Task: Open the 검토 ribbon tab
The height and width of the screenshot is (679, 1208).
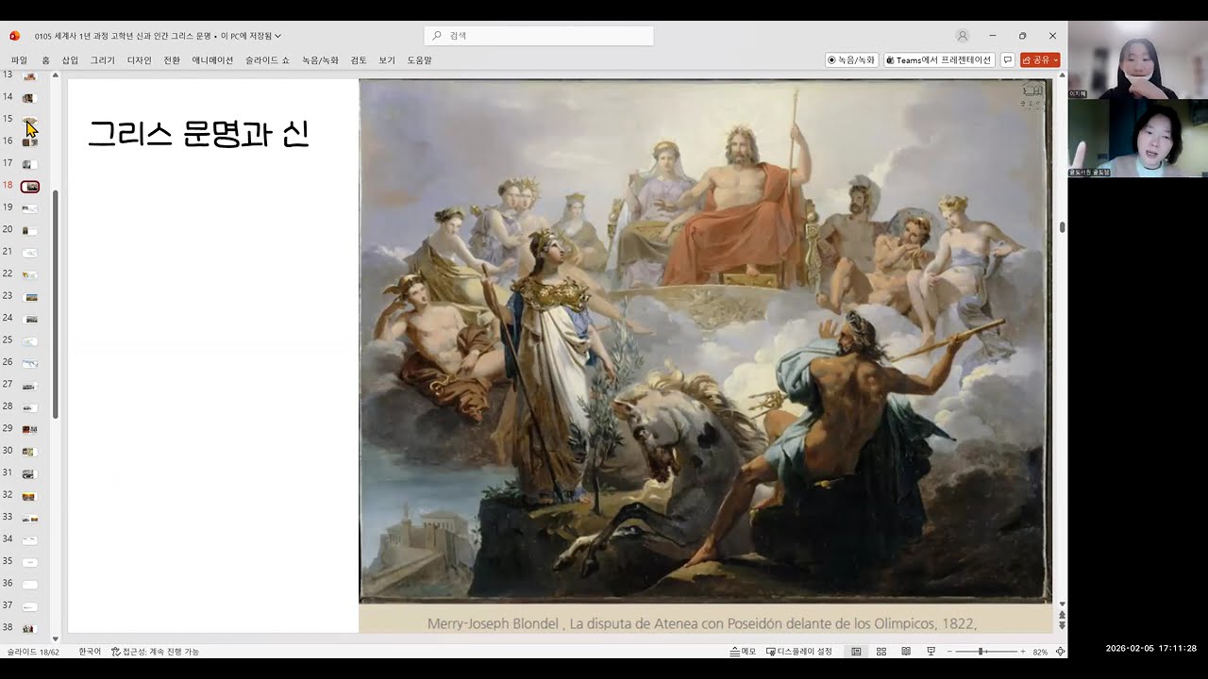Action: [359, 60]
